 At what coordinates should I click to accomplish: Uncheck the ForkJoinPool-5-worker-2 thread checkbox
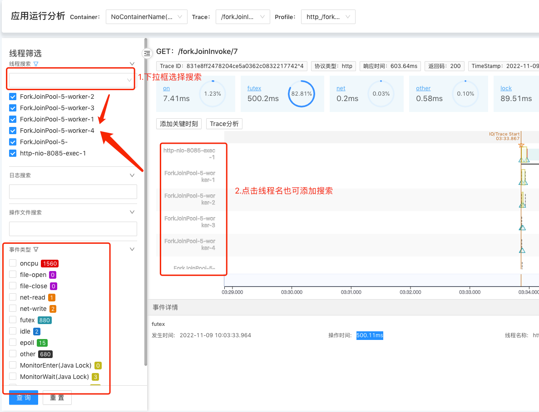click(13, 97)
